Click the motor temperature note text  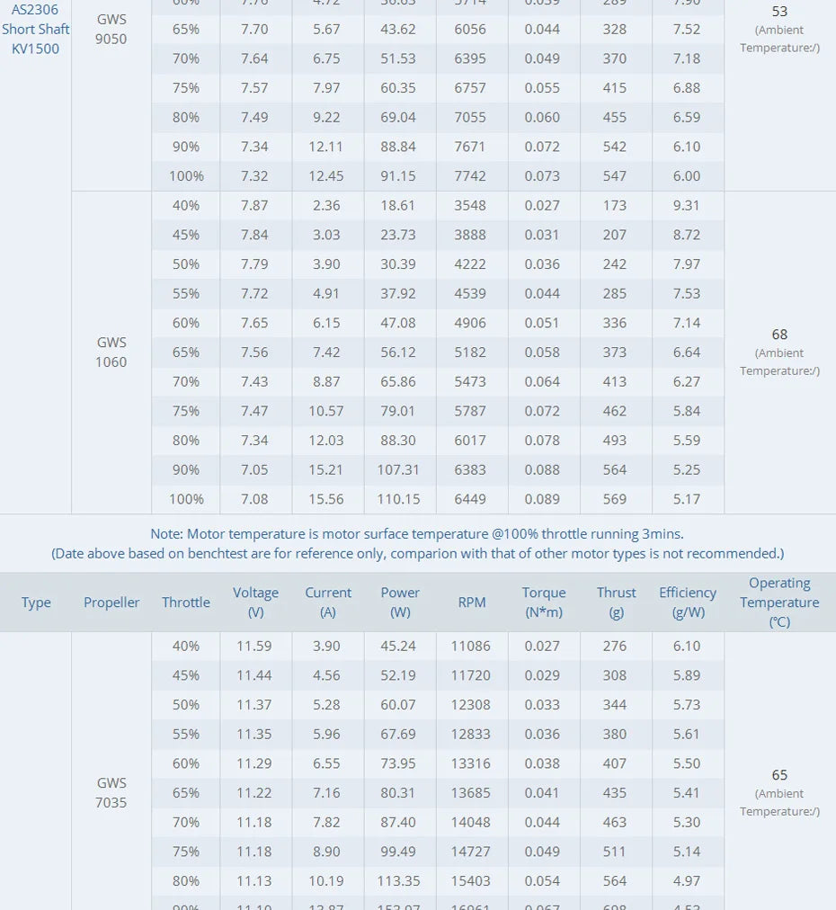tap(417, 534)
